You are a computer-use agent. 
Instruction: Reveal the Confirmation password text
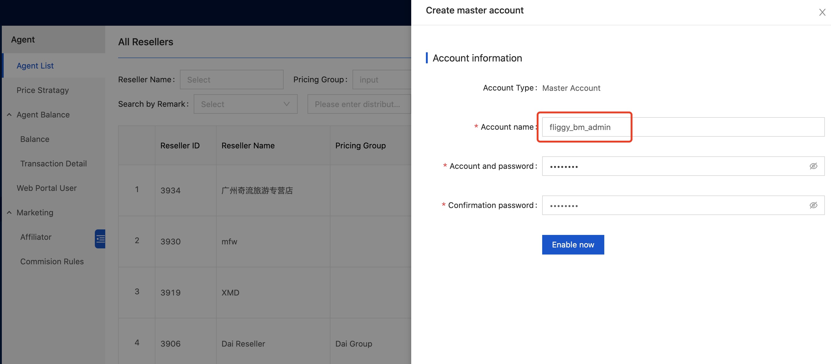(813, 205)
